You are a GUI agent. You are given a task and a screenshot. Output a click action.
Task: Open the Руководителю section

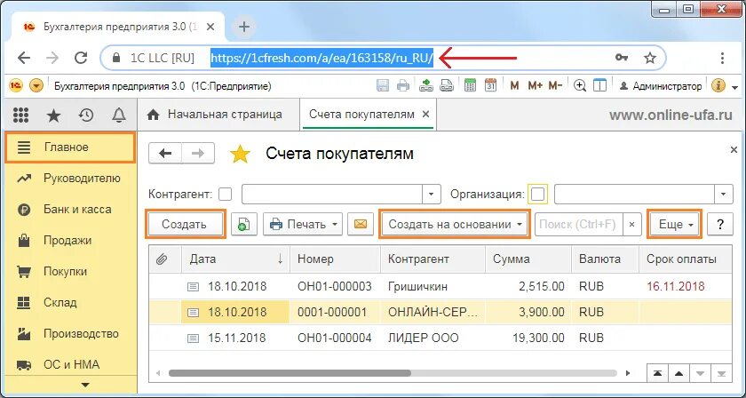click(70, 179)
